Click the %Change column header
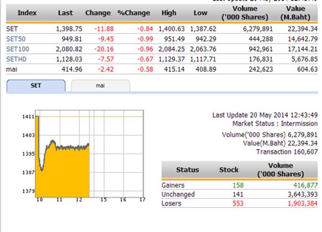 [134, 13]
